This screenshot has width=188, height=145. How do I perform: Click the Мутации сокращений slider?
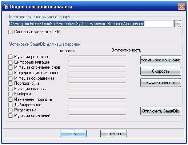pyautogui.click(x=96, y=78)
